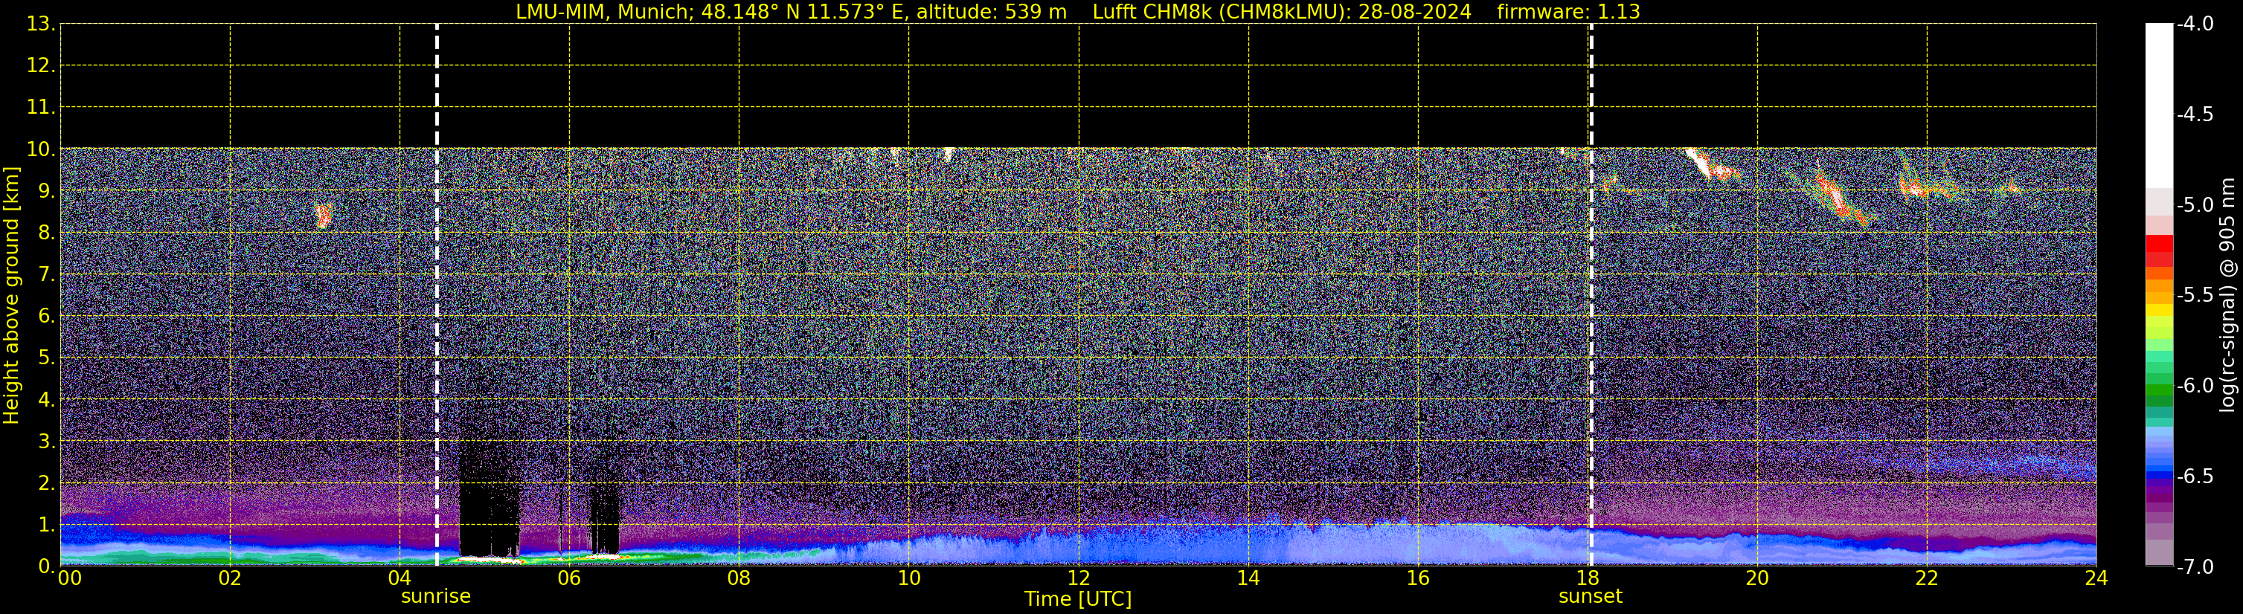Click the height axis tick '9.'
Viewport: 2243px width, 614px height.
[x=47, y=191]
